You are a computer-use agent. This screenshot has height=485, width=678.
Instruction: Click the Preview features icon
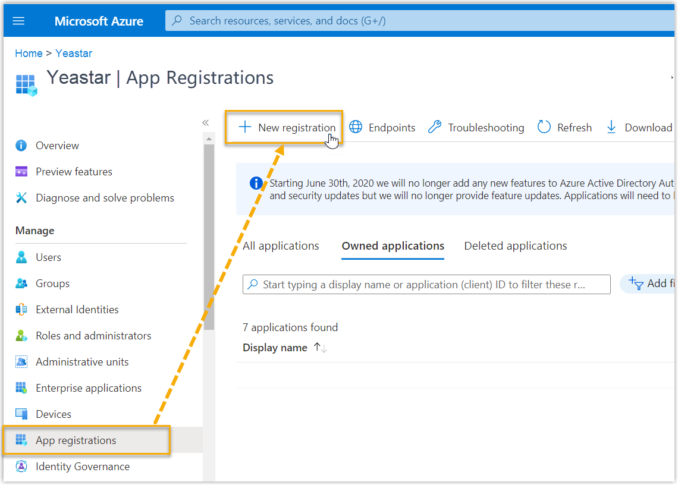pos(21,172)
